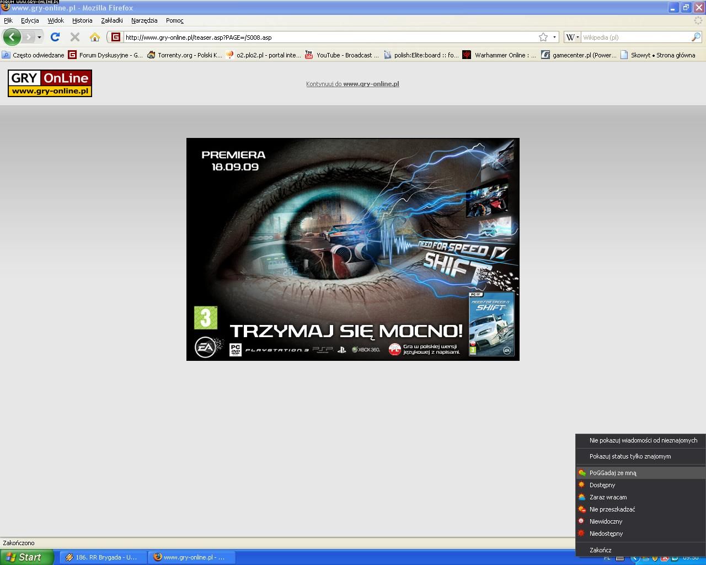
Task: Reload the page with the refresh icon
Action: coord(55,37)
